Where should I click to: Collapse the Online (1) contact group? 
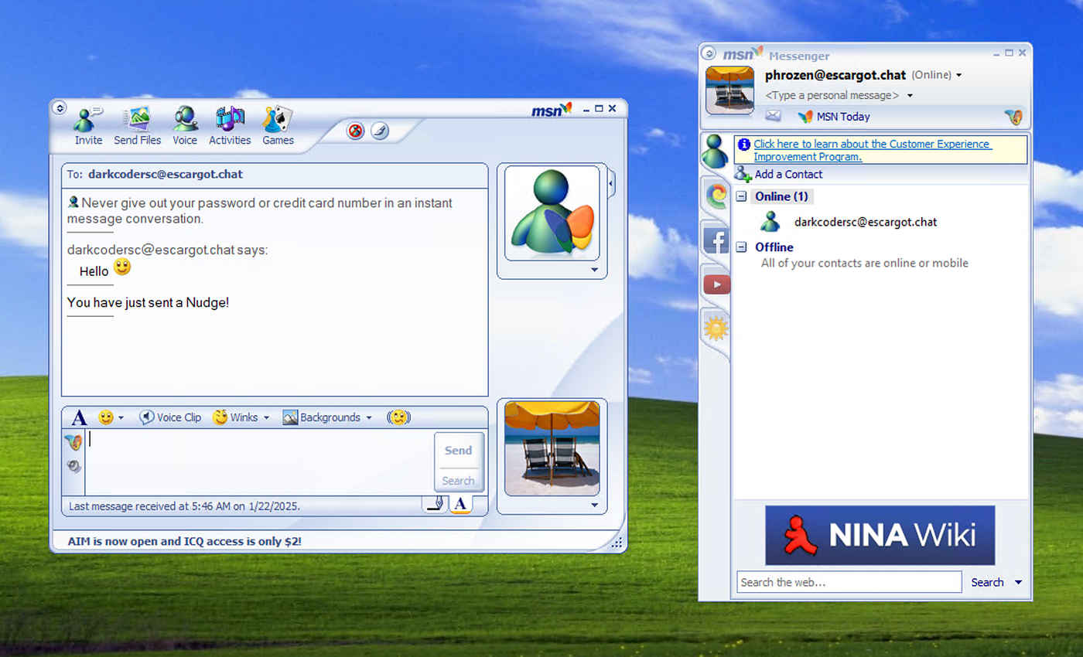pos(741,196)
